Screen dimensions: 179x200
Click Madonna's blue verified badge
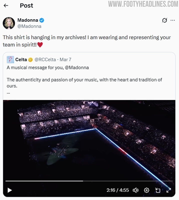click(x=42, y=20)
